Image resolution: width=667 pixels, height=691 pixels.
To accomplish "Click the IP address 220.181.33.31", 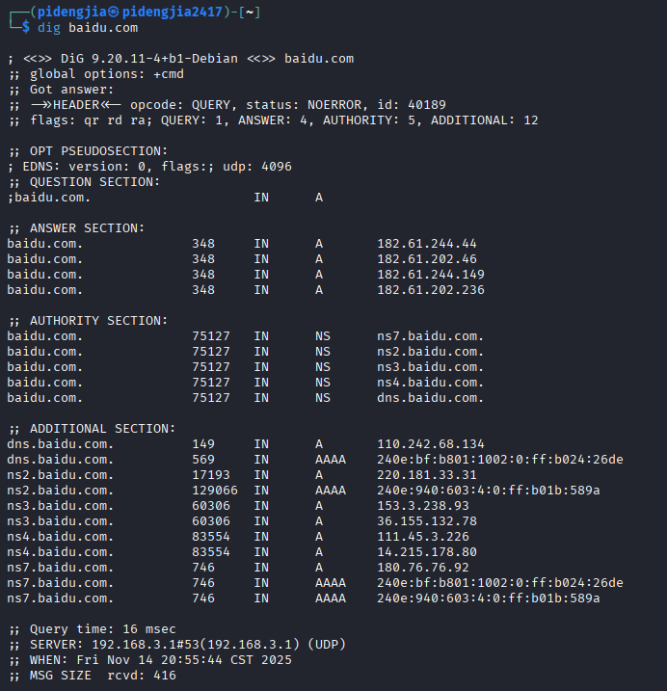I will click(426, 475).
